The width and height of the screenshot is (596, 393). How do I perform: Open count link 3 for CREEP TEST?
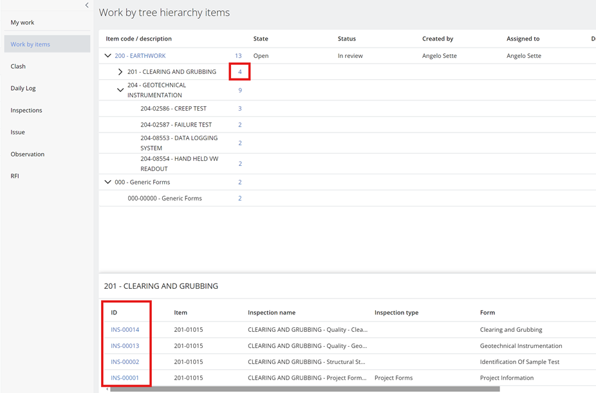click(239, 108)
